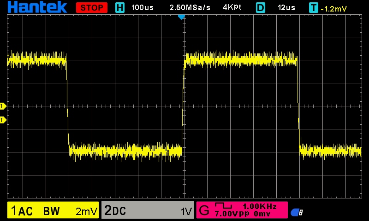Viewport: 369px width, 221px height.
Task: Click the 2.50MSa/s sample rate readout
Action: tap(190, 8)
